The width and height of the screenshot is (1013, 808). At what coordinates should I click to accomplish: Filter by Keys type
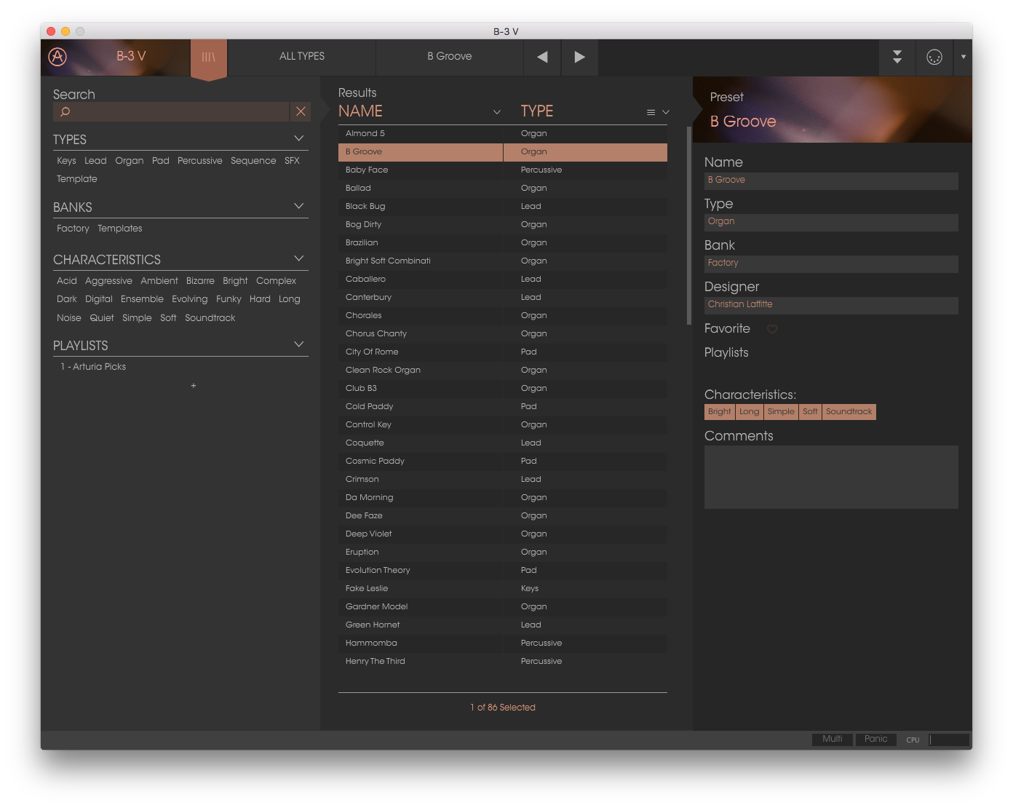[x=66, y=161]
